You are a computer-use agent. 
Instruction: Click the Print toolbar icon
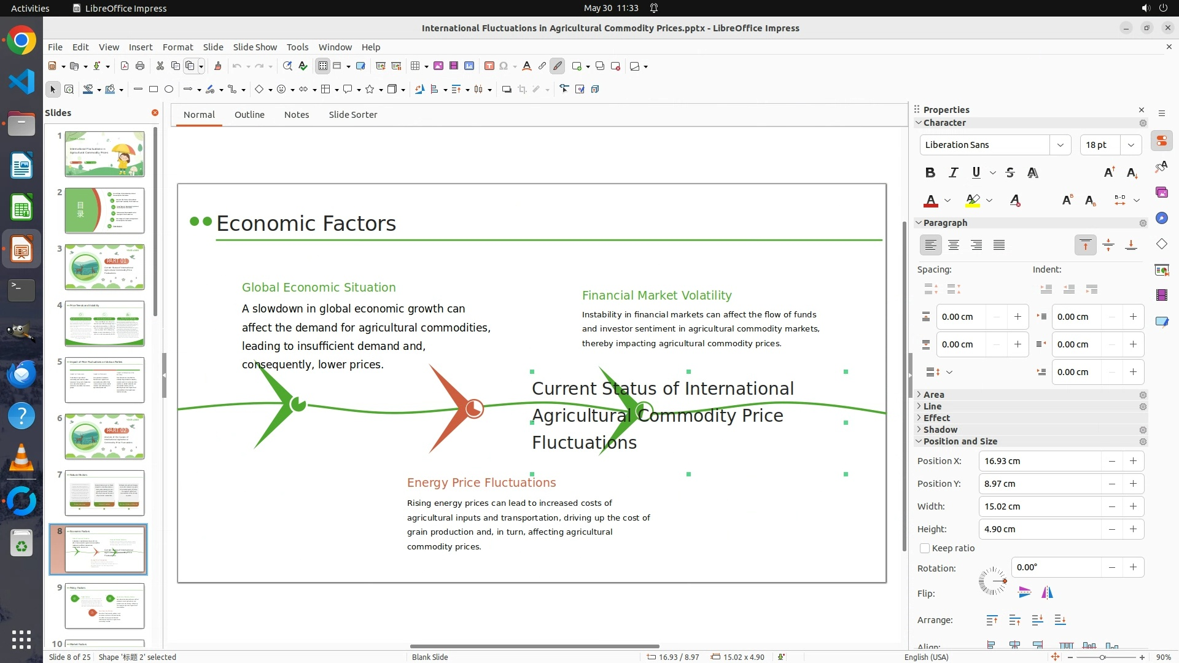[140, 66]
